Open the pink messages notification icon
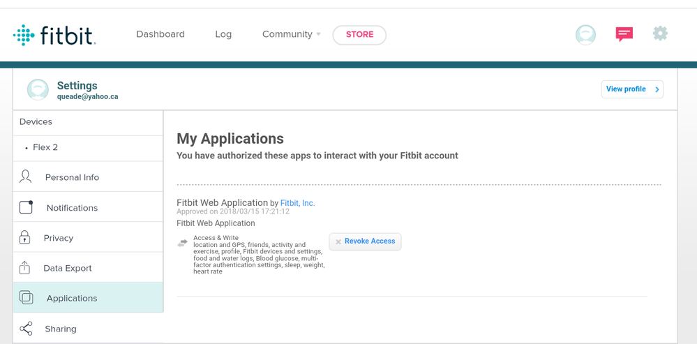This screenshot has width=697, height=344. pos(624,34)
